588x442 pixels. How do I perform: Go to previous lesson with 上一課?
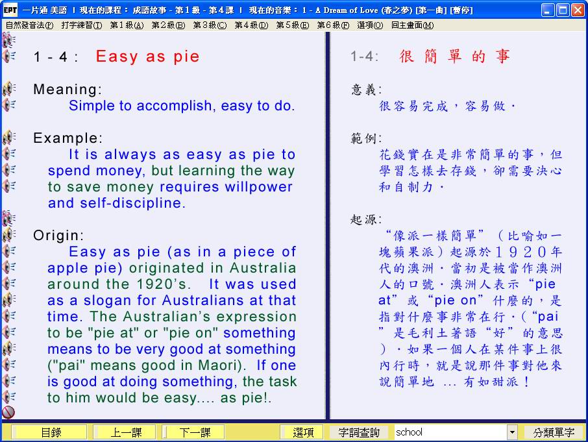(x=124, y=432)
